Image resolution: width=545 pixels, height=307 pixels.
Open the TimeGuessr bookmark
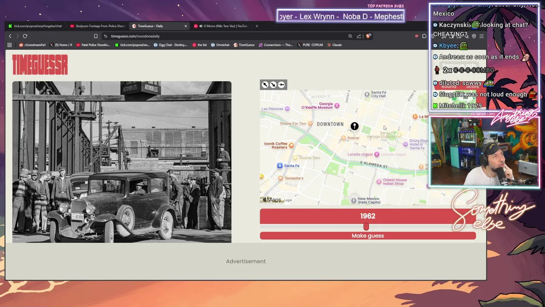tap(244, 45)
